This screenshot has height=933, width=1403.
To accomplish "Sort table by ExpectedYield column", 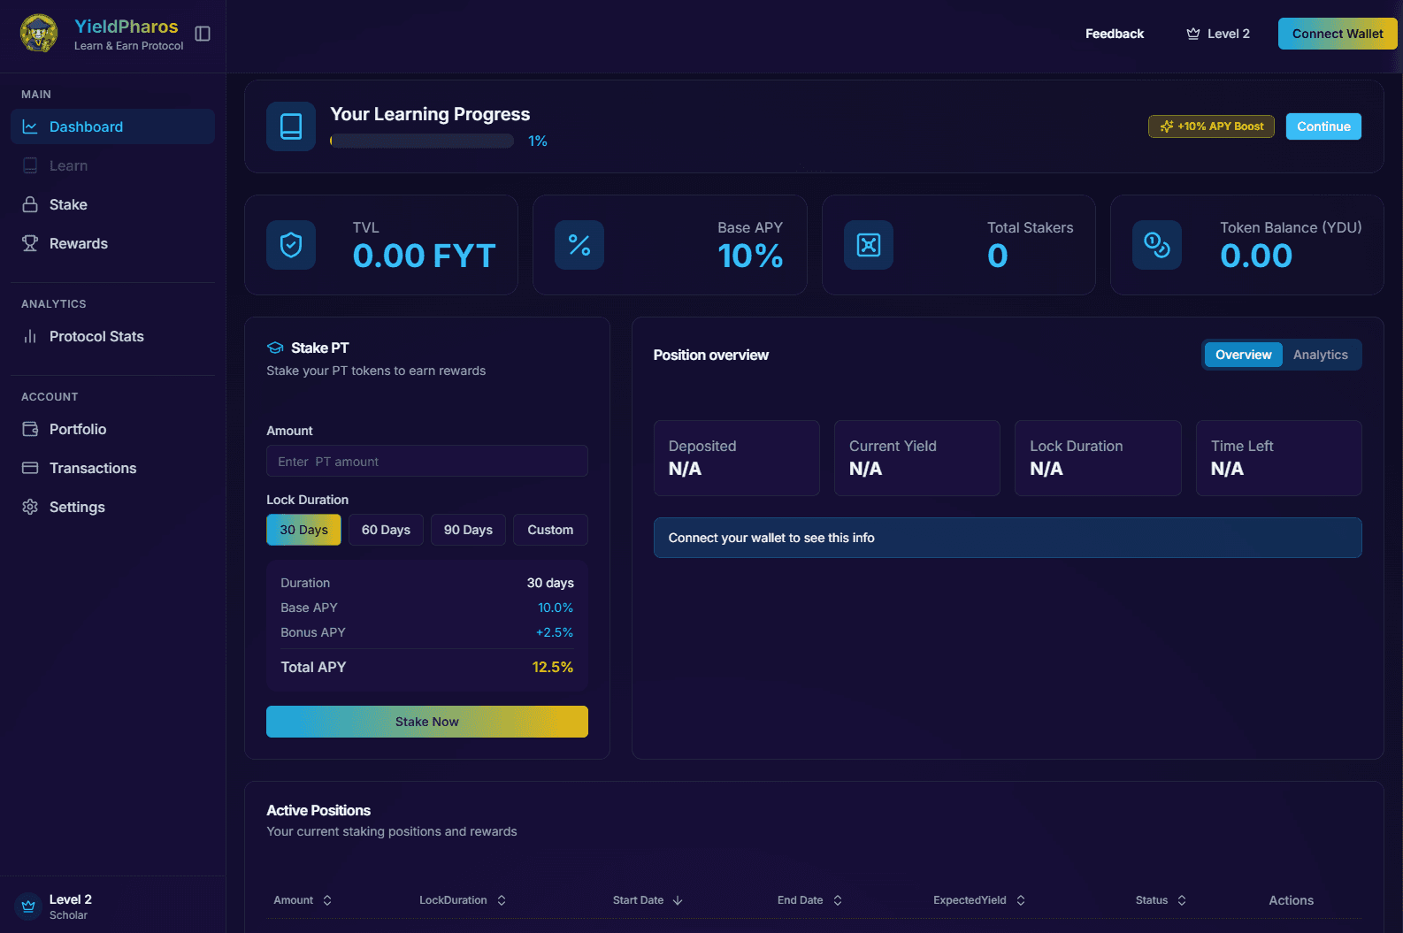I will click(979, 900).
